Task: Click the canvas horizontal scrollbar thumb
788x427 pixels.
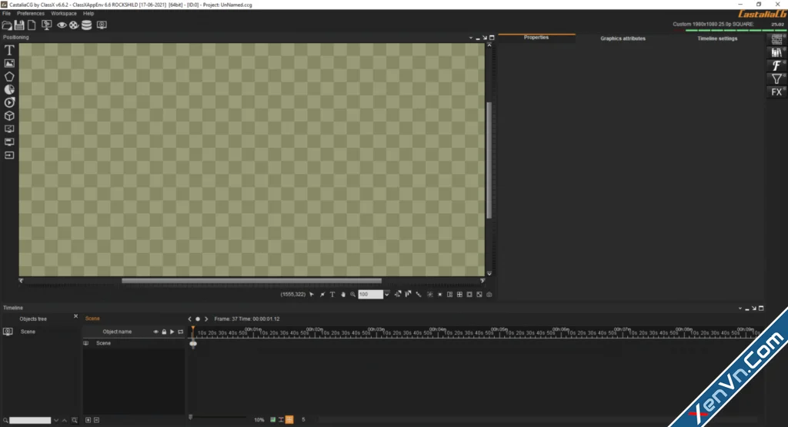Action: coord(252,281)
